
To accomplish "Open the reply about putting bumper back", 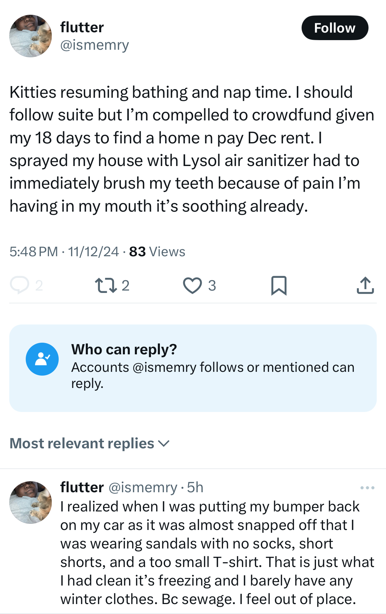I will tap(217, 553).
